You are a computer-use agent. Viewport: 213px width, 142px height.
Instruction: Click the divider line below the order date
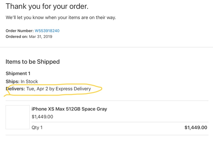(106, 47)
